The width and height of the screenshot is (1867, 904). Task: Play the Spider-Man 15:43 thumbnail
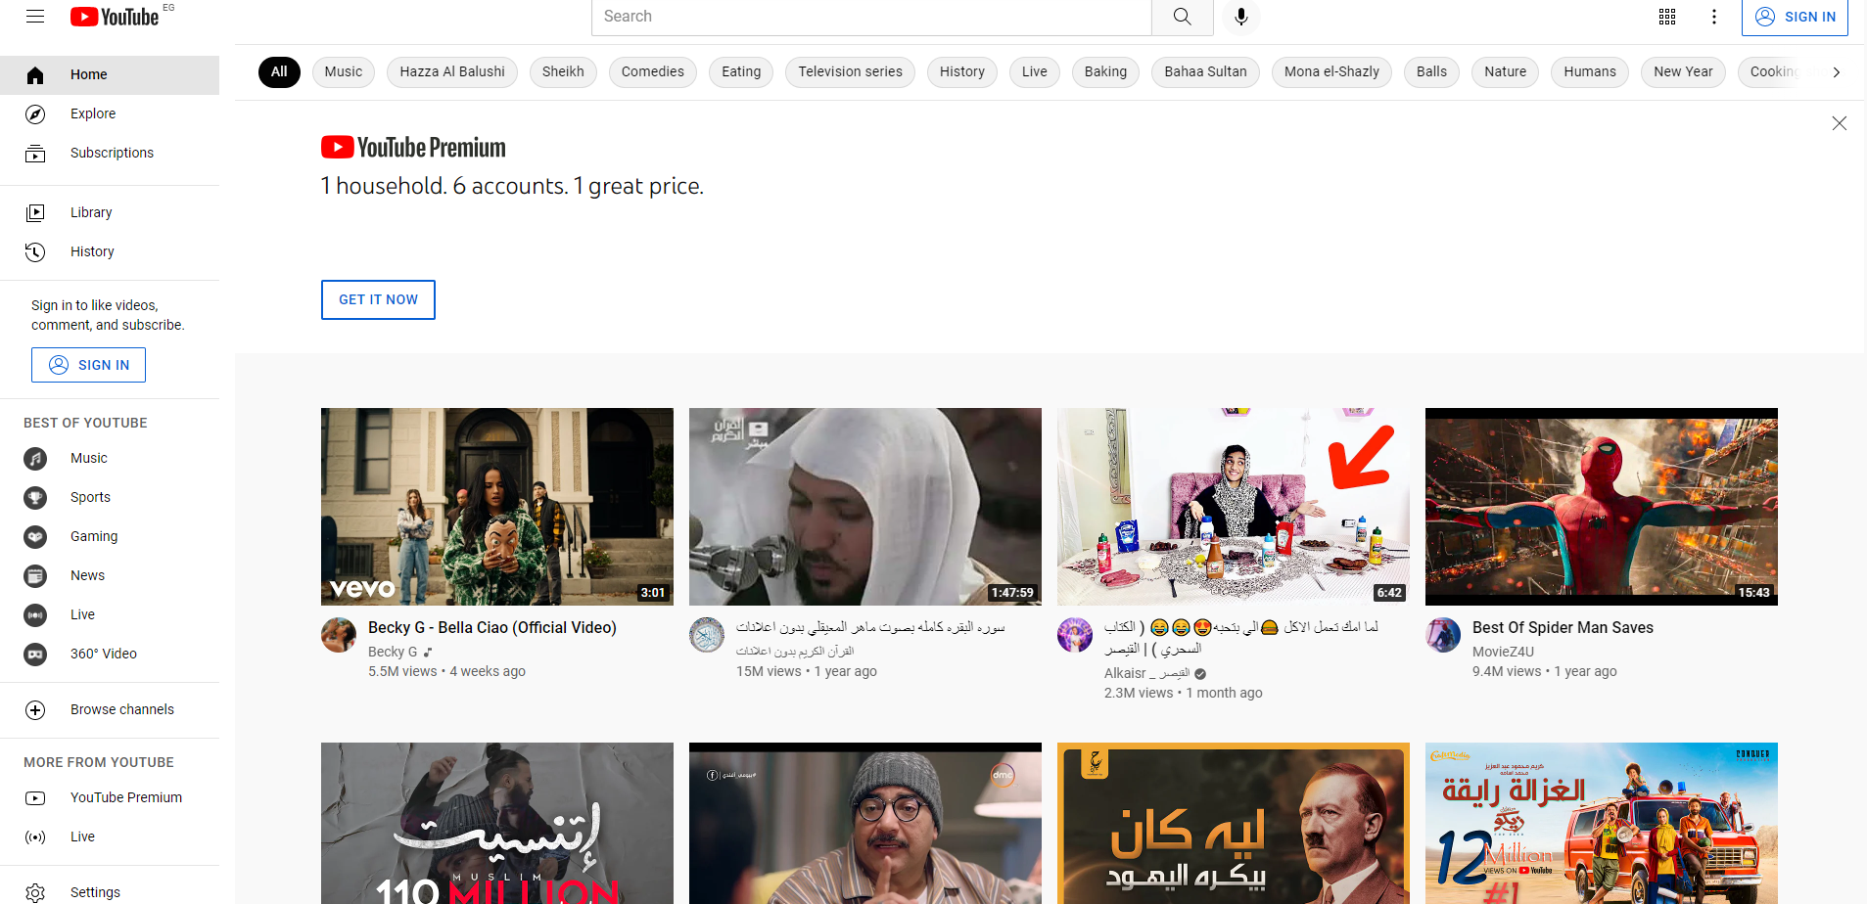(1602, 507)
